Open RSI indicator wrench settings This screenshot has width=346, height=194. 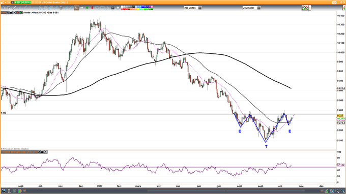(39, 152)
